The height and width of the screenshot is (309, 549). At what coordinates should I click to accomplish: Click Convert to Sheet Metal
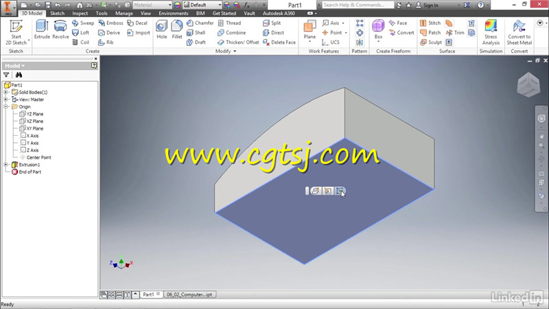tap(519, 32)
